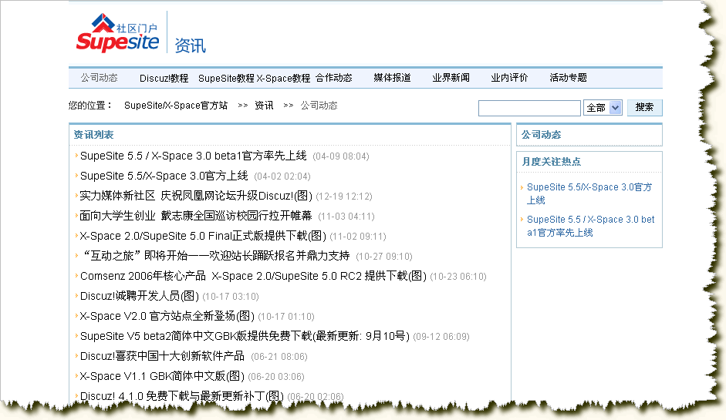Click the SupeSite logo
The width and height of the screenshot is (726, 420).
click(117, 33)
